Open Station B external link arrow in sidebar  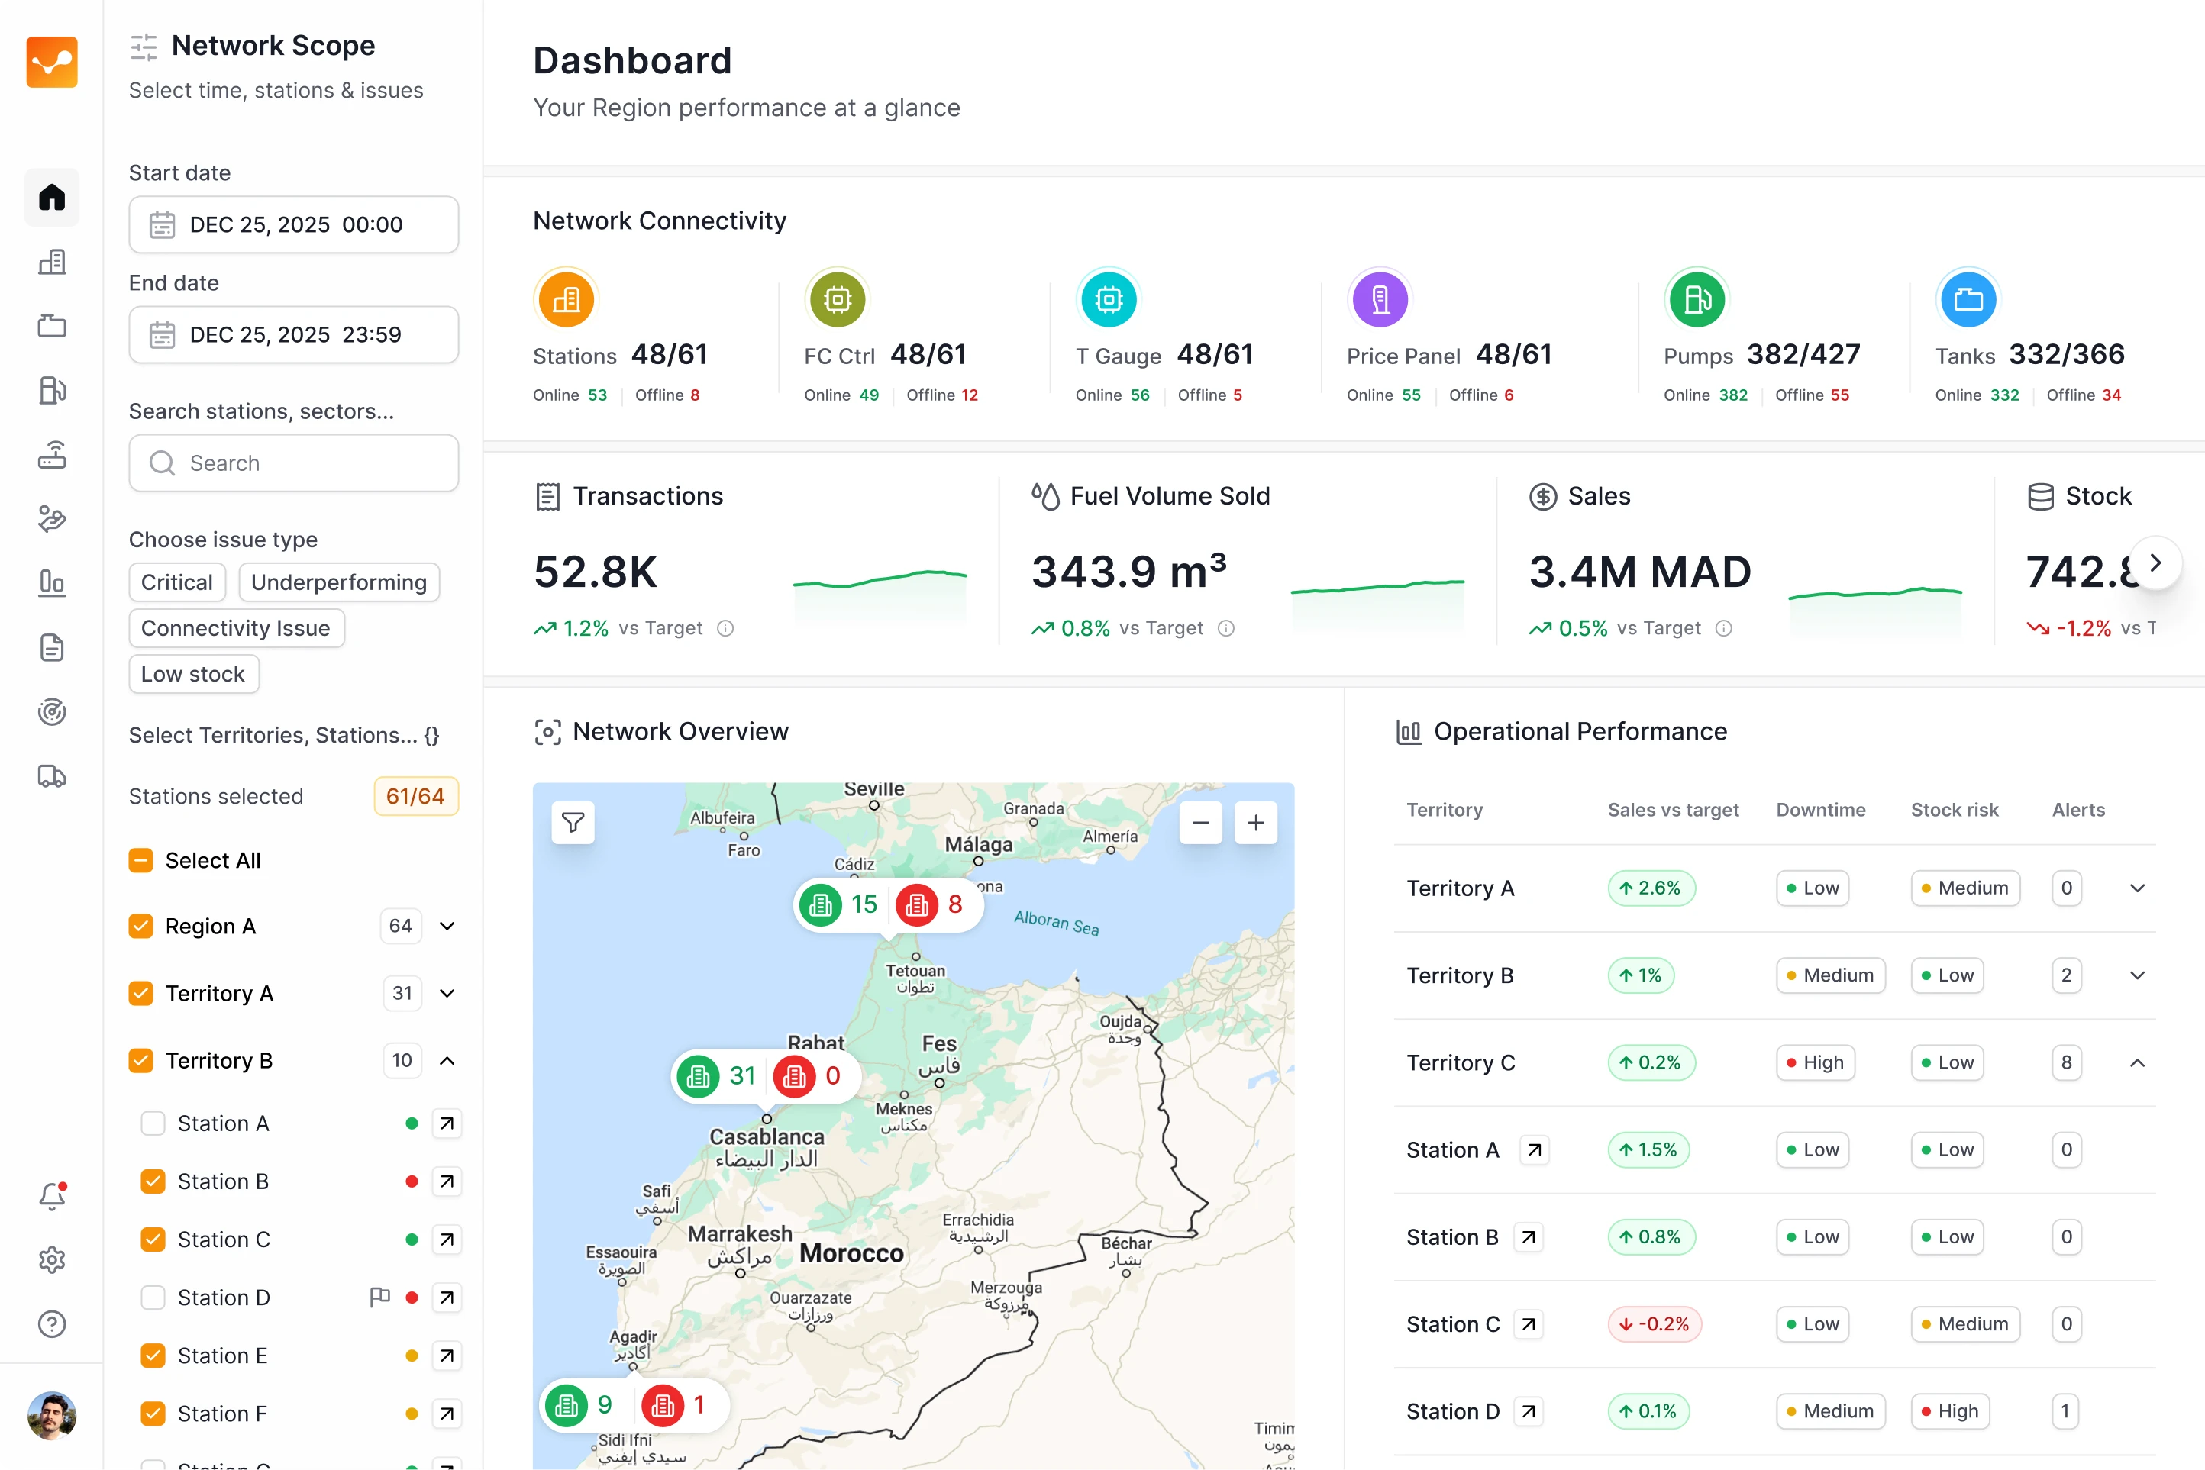coord(447,1181)
